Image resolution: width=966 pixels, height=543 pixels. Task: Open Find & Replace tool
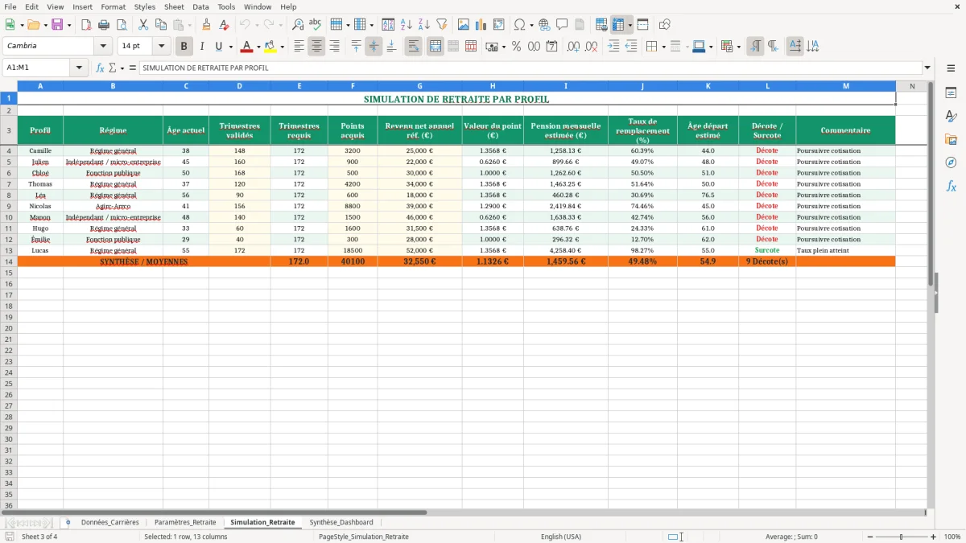pos(298,25)
